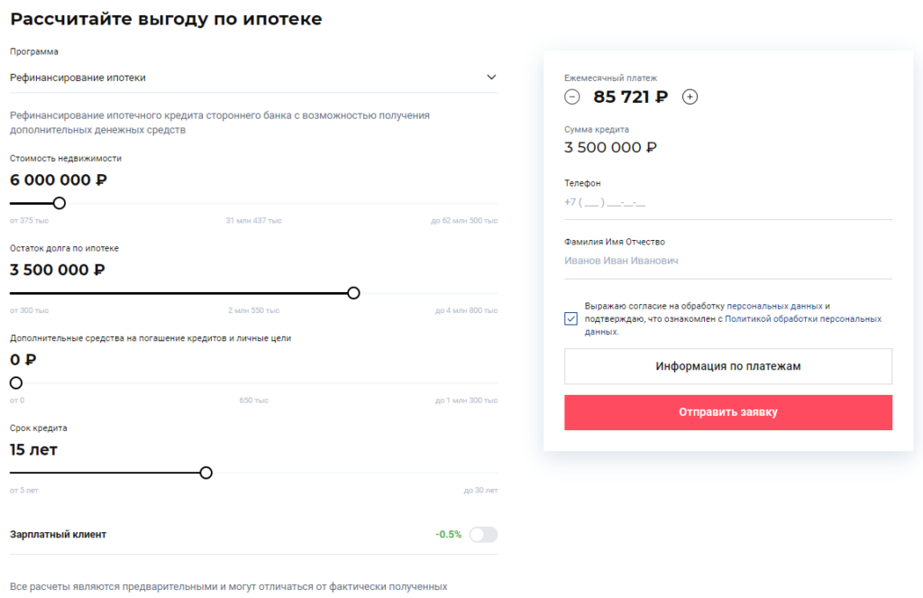Click the 0 ₽ additional funds value
The width and height of the screenshot is (923, 598).
[23, 360]
